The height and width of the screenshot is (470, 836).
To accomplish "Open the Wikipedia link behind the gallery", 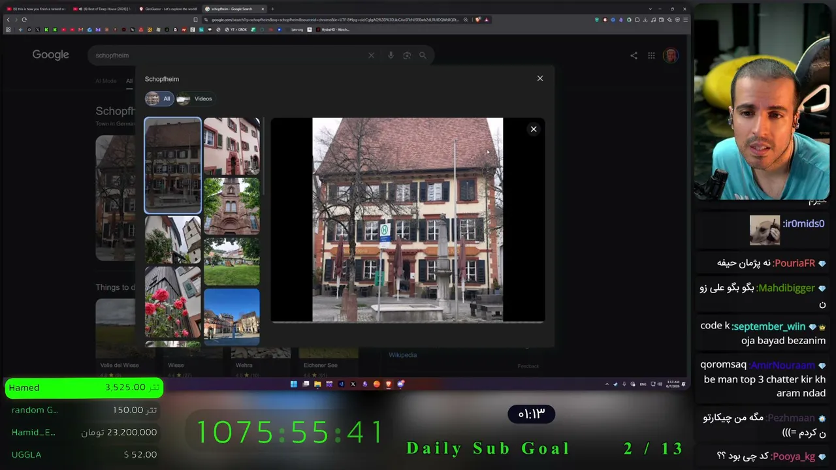I will point(402,355).
